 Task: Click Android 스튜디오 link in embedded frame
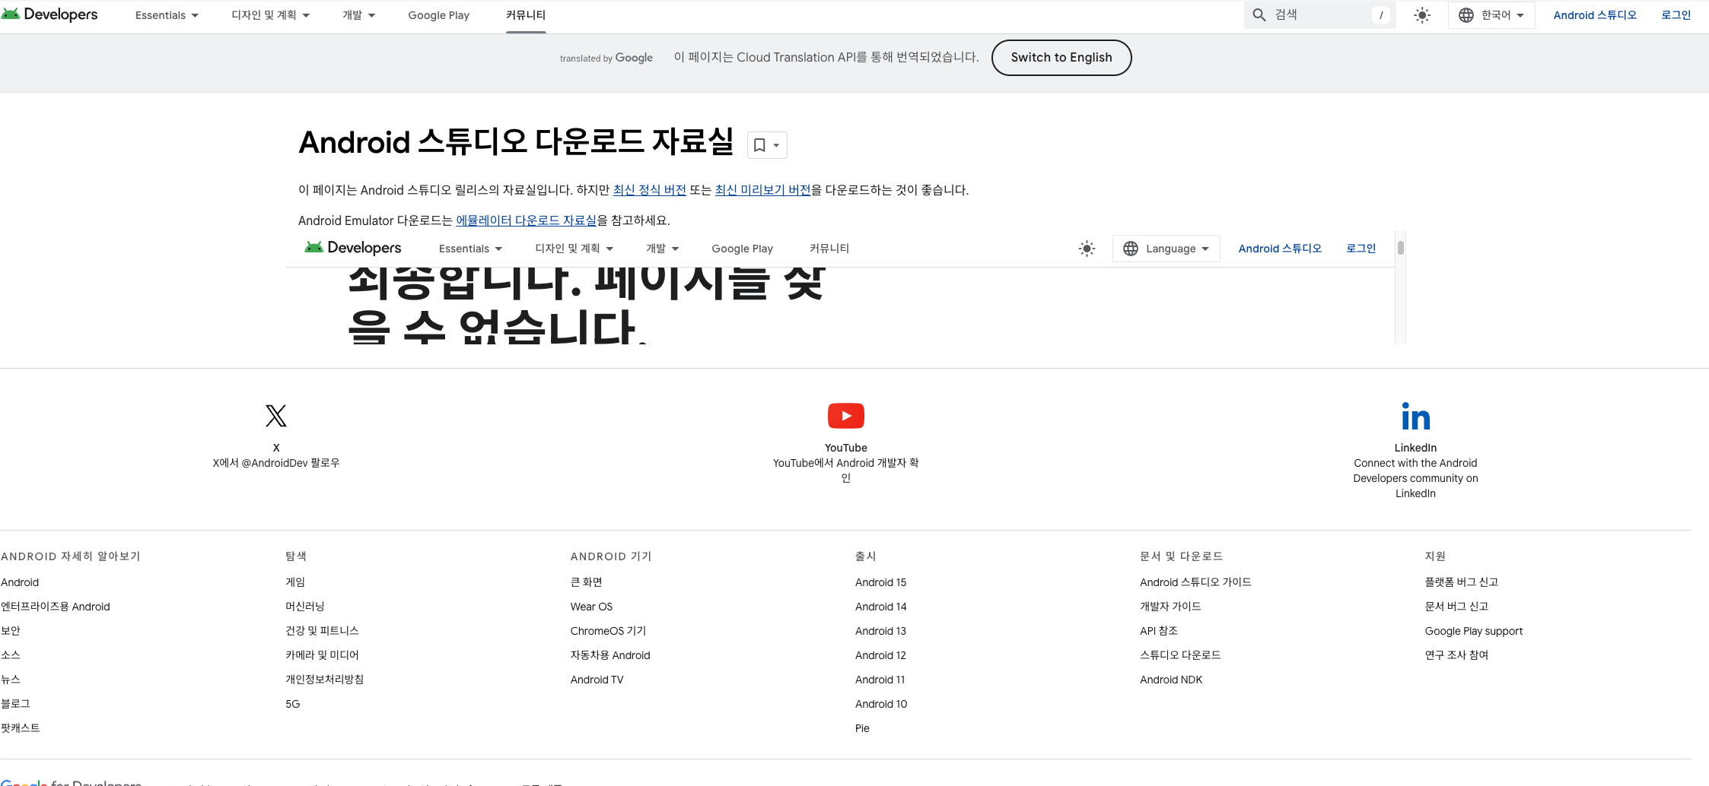pyautogui.click(x=1280, y=249)
